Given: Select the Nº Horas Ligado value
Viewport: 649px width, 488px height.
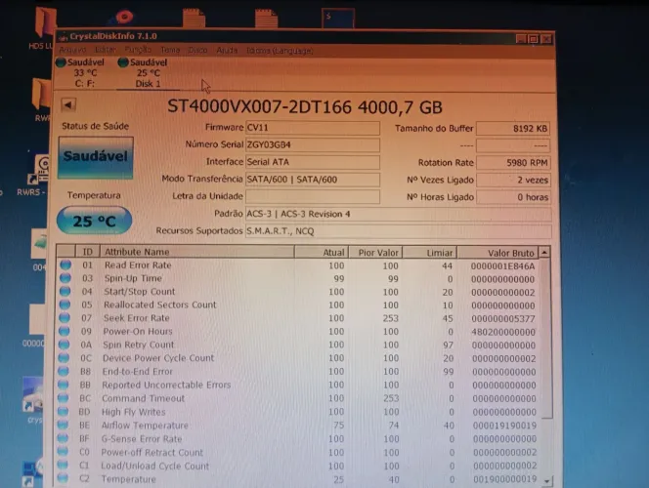Looking at the screenshot, I should click(513, 197).
